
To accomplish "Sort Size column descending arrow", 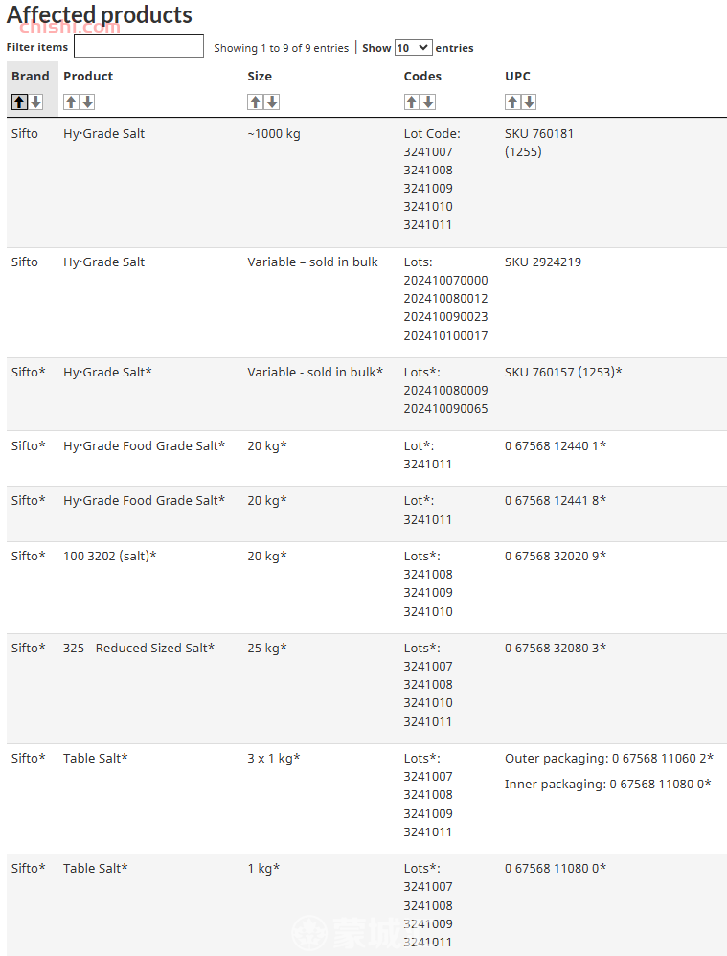I will (x=272, y=102).
